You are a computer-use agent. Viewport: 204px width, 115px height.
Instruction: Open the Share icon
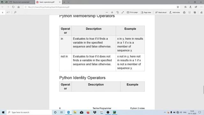[x=196, y=7]
